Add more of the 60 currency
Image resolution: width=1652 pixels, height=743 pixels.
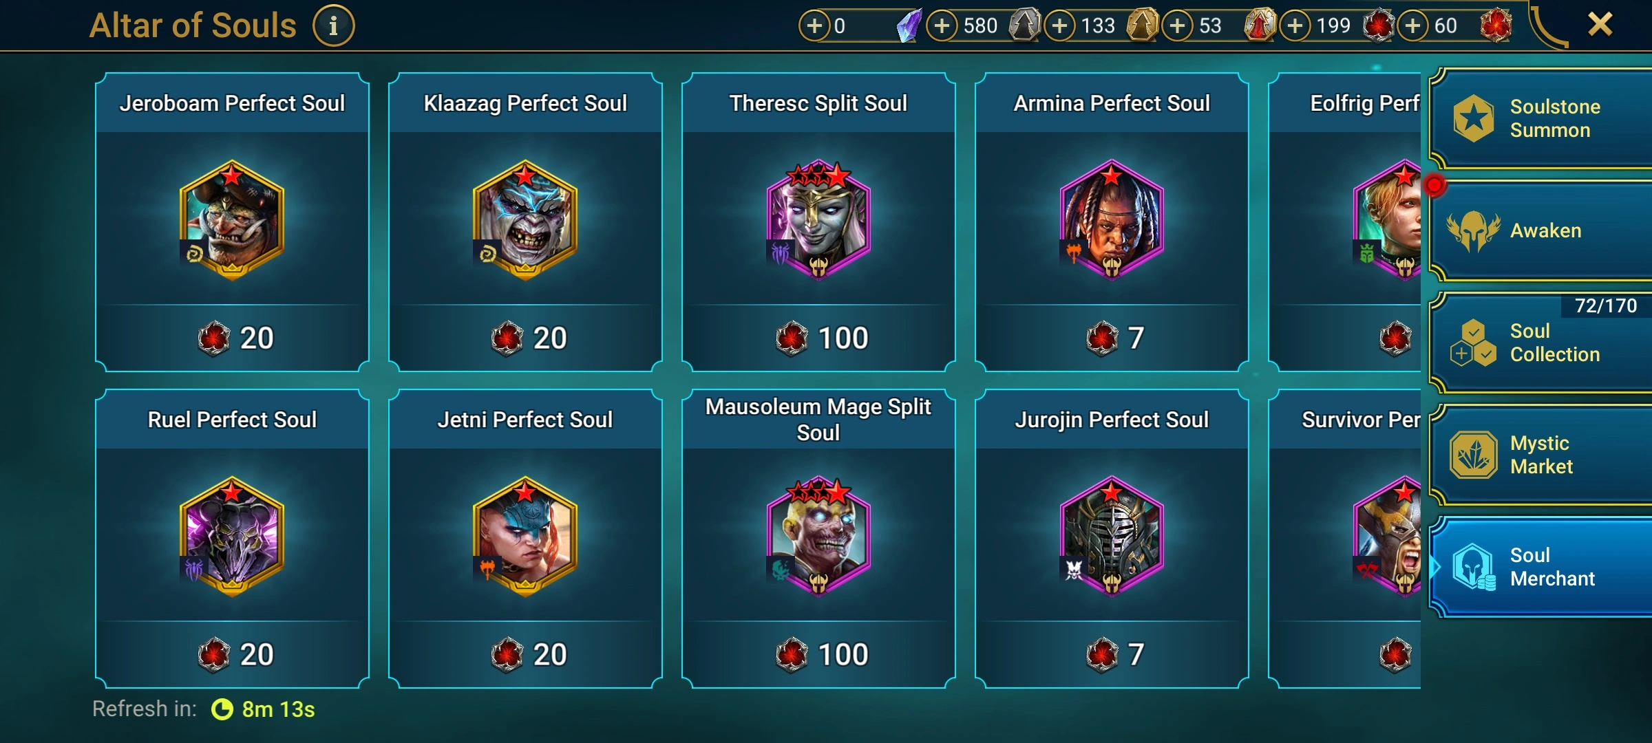pos(1413,26)
